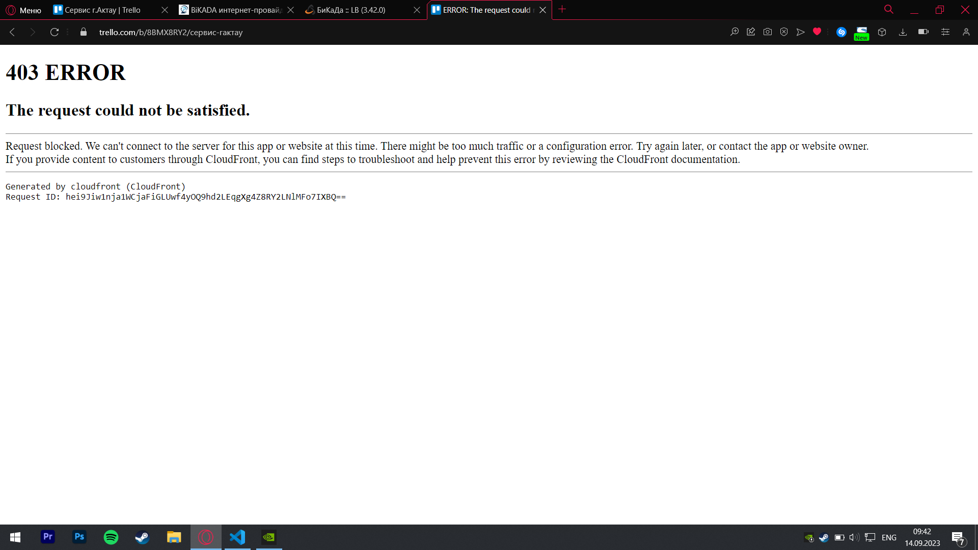Click the heart bookmark icon
This screenshot has width=978, height=550.
[817, 32]
